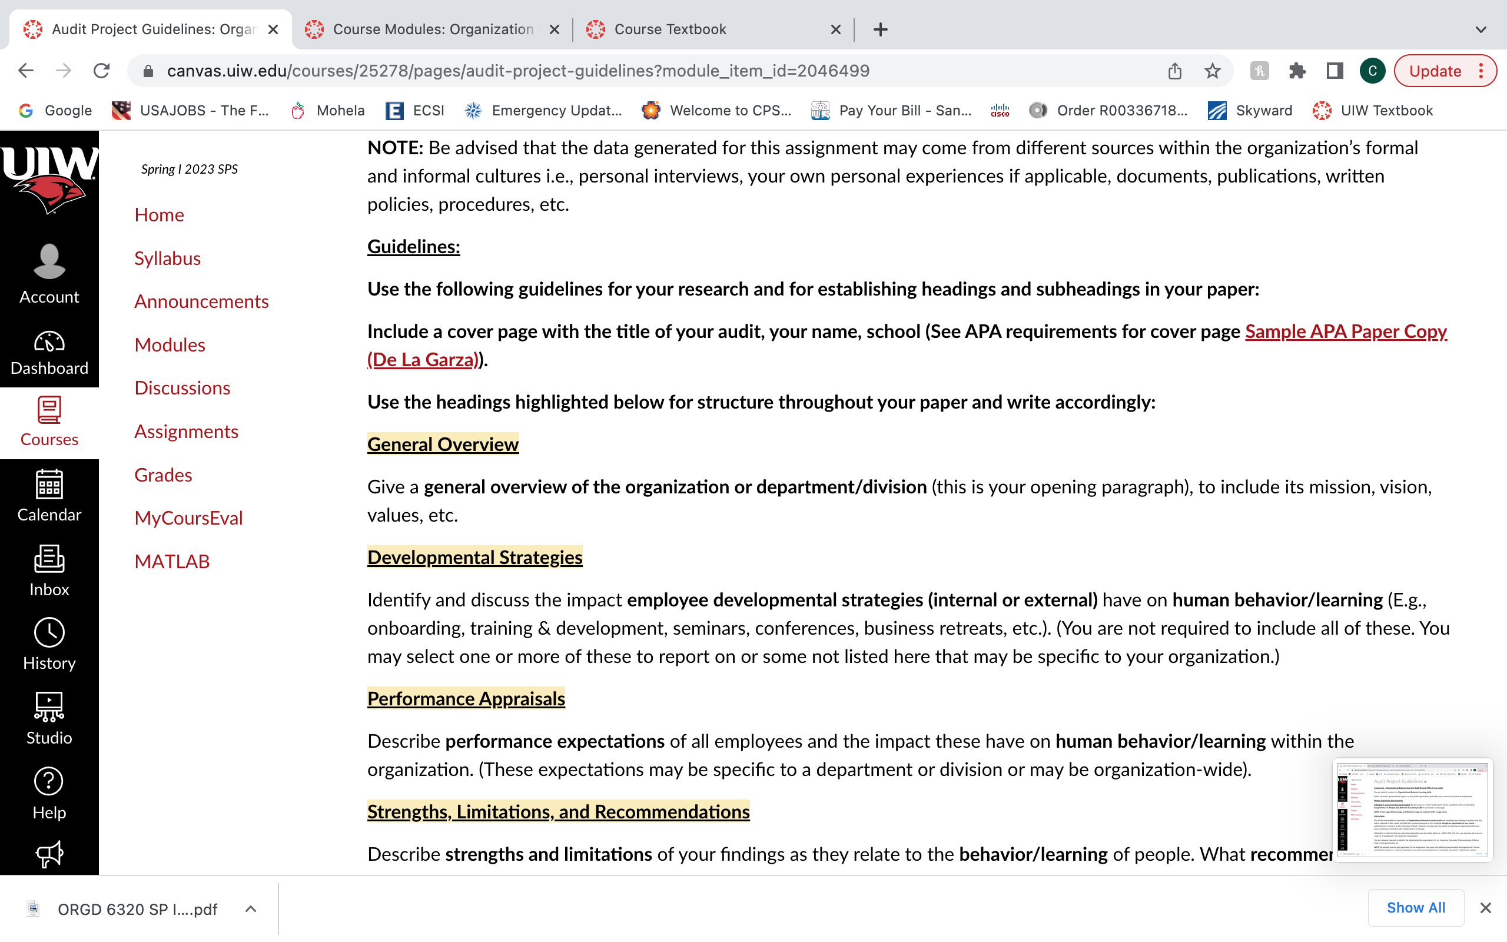The height and width of the screenshot is (942, 1507).
Task: Click the screenshot preview thumbnail
Action: click(1412, 810)
